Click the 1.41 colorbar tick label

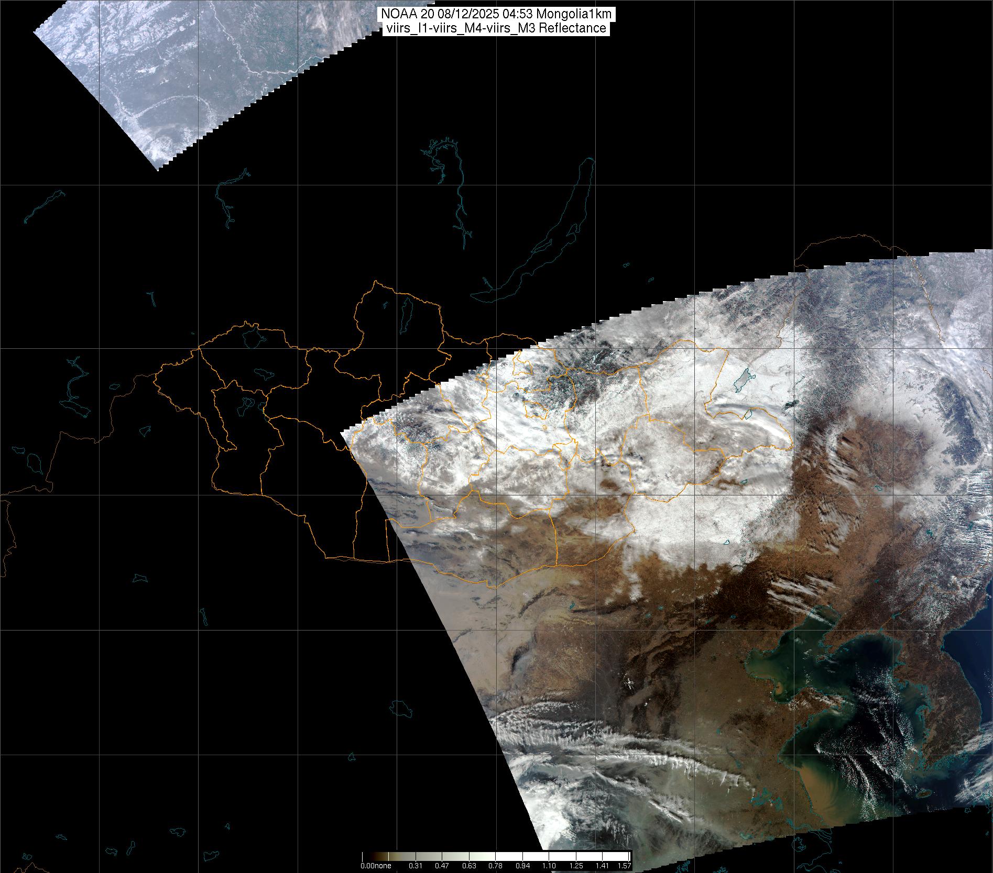(602, 866)
